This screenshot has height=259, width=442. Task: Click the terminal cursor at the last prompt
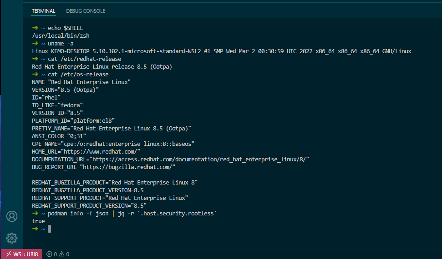49,229
